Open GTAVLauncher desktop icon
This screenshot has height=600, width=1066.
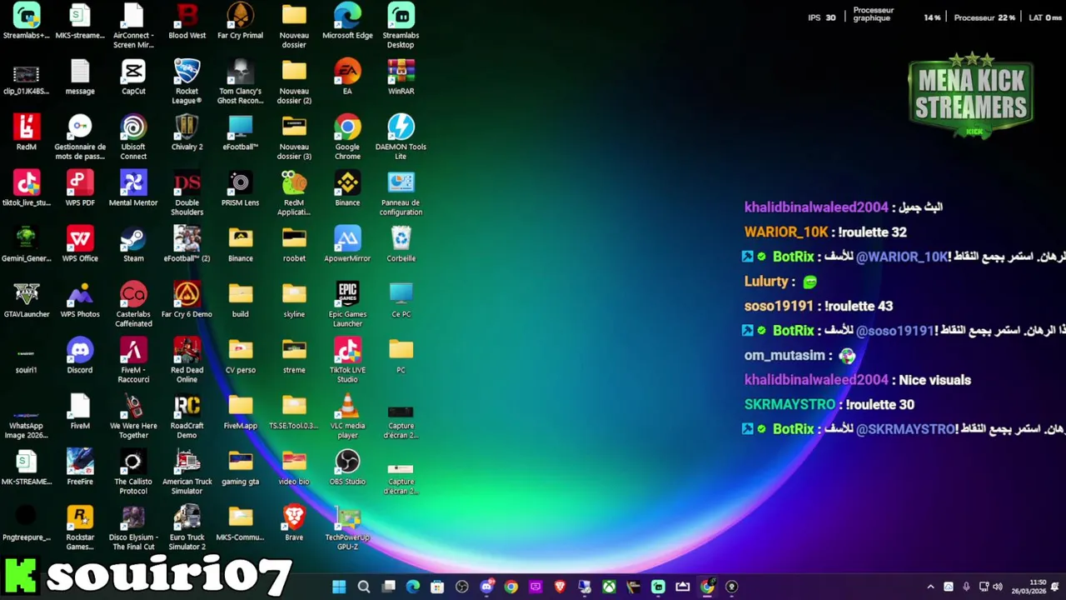pyautogui.click(x=27, y=302)
